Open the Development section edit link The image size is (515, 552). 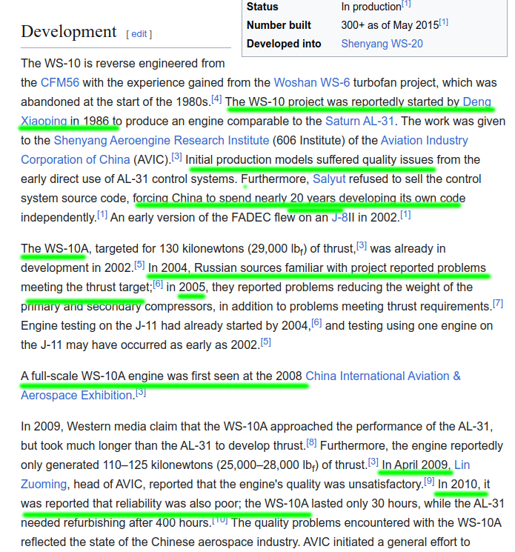click(x=139, y=34)
